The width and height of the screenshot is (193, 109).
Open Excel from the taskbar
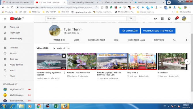pos(56,106)
